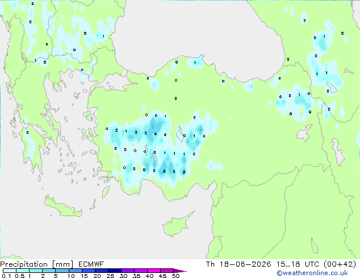Click legend value '20'
This screenshot has width=360, height=278.
[97, 276]
